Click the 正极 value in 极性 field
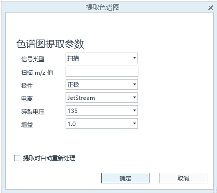This screenshot has width=217, height=193. [73, 84]
